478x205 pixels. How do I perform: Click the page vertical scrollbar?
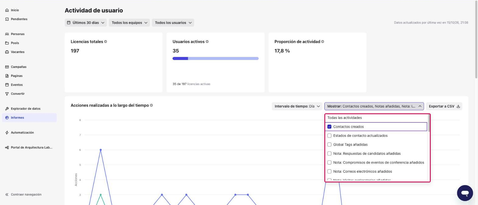tap(476, 40)
